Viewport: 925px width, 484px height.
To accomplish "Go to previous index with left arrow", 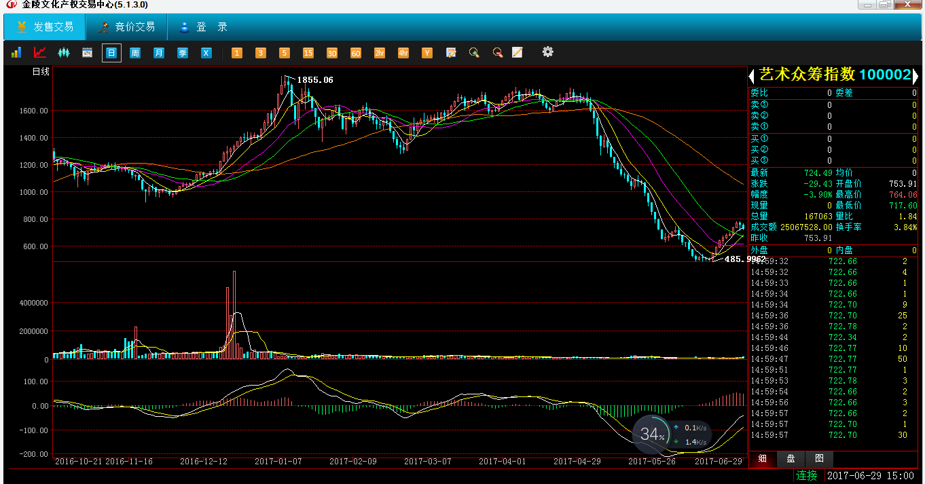I will [x=752, y=76].
